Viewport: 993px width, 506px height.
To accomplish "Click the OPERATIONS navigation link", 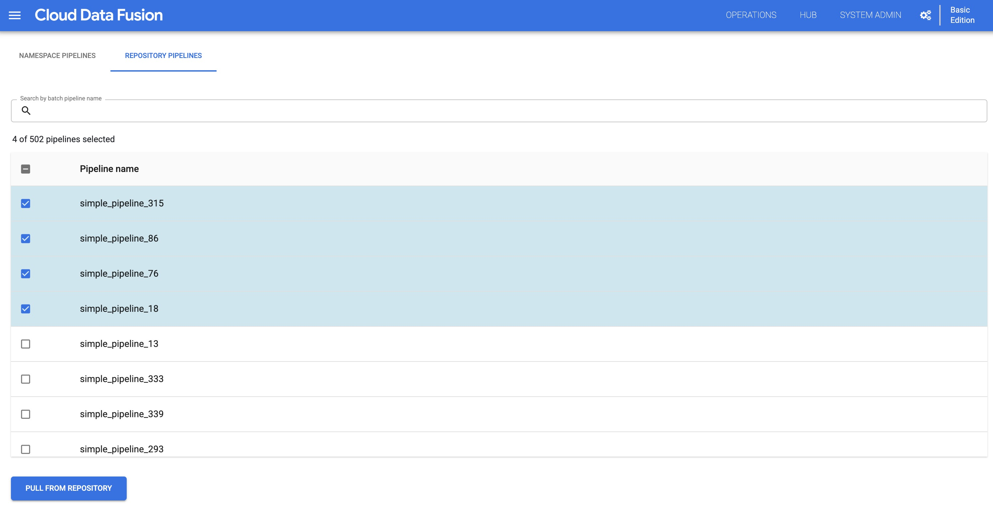I will [x=751, y=15].
